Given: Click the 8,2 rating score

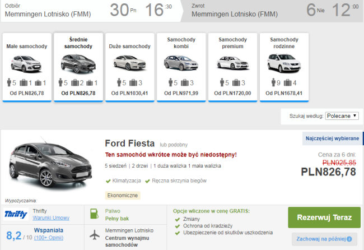Looking at the screenshot, I should pos(13,235).
